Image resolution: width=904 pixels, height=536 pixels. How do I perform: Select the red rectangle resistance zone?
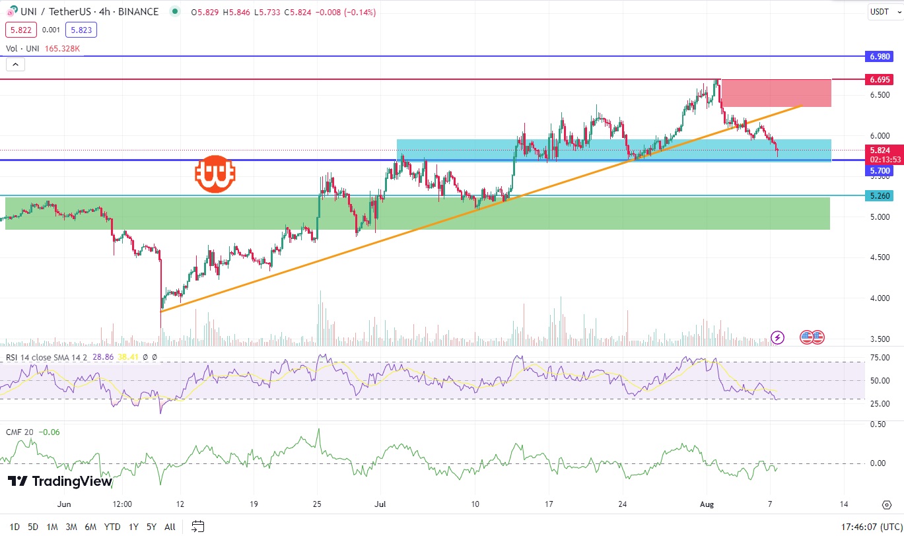tap(776, 93)
